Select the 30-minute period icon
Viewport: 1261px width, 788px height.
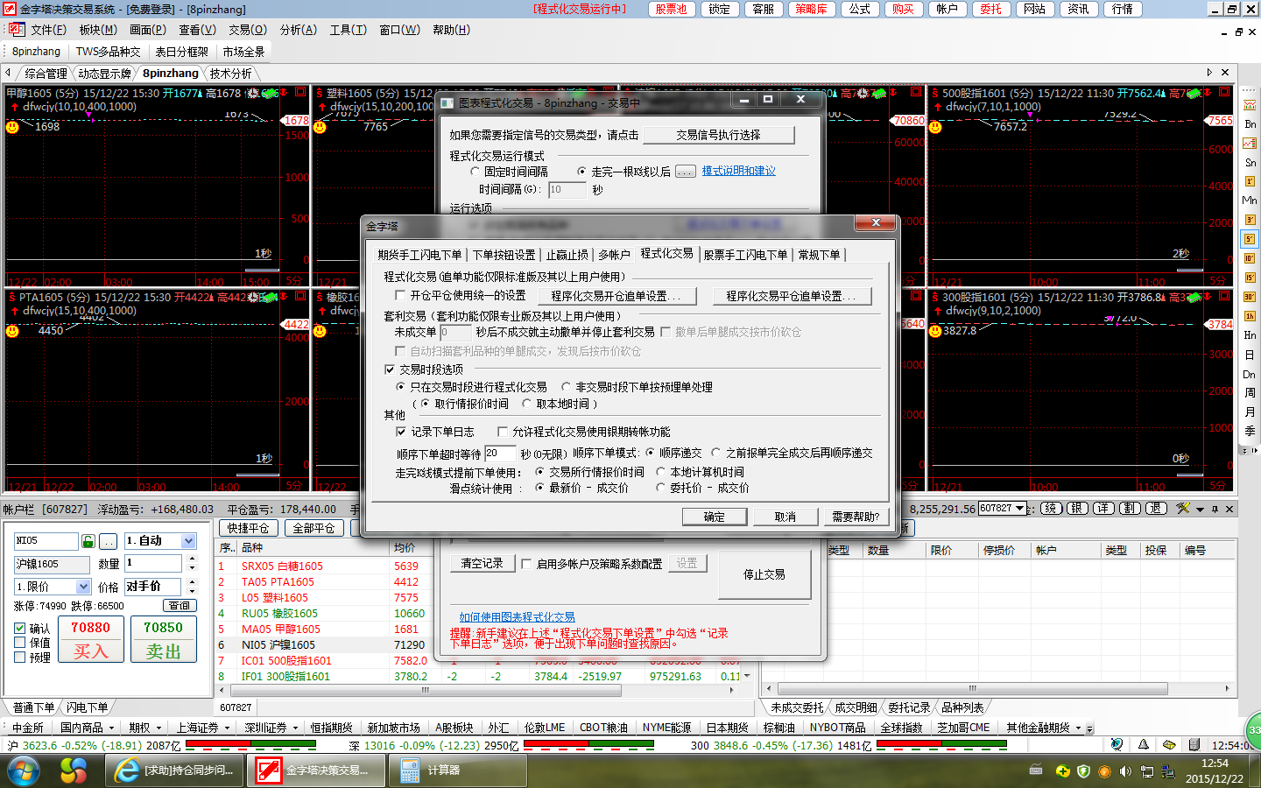click(x=1250, y=297)
